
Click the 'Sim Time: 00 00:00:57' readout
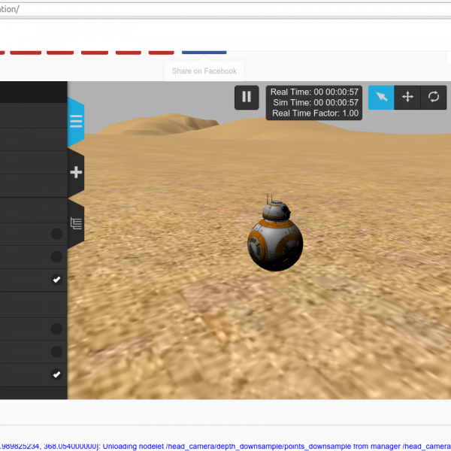[316, 103]
